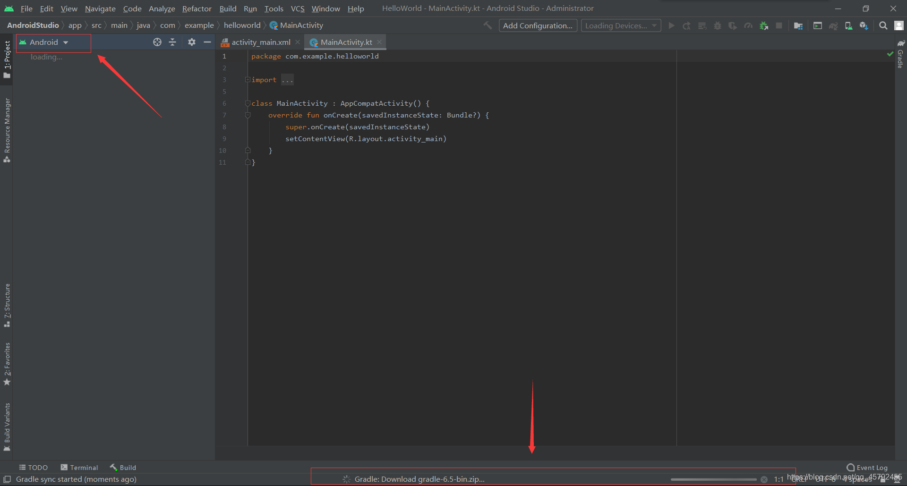Close the activity_main.xml tab

[x=298, y=42]
